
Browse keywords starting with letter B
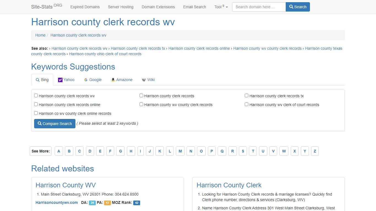69,151
